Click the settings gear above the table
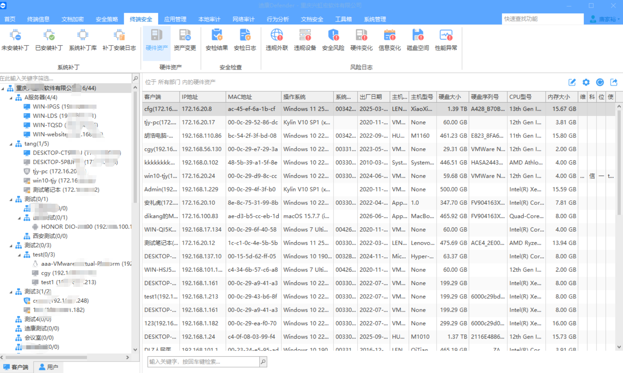 586,82
